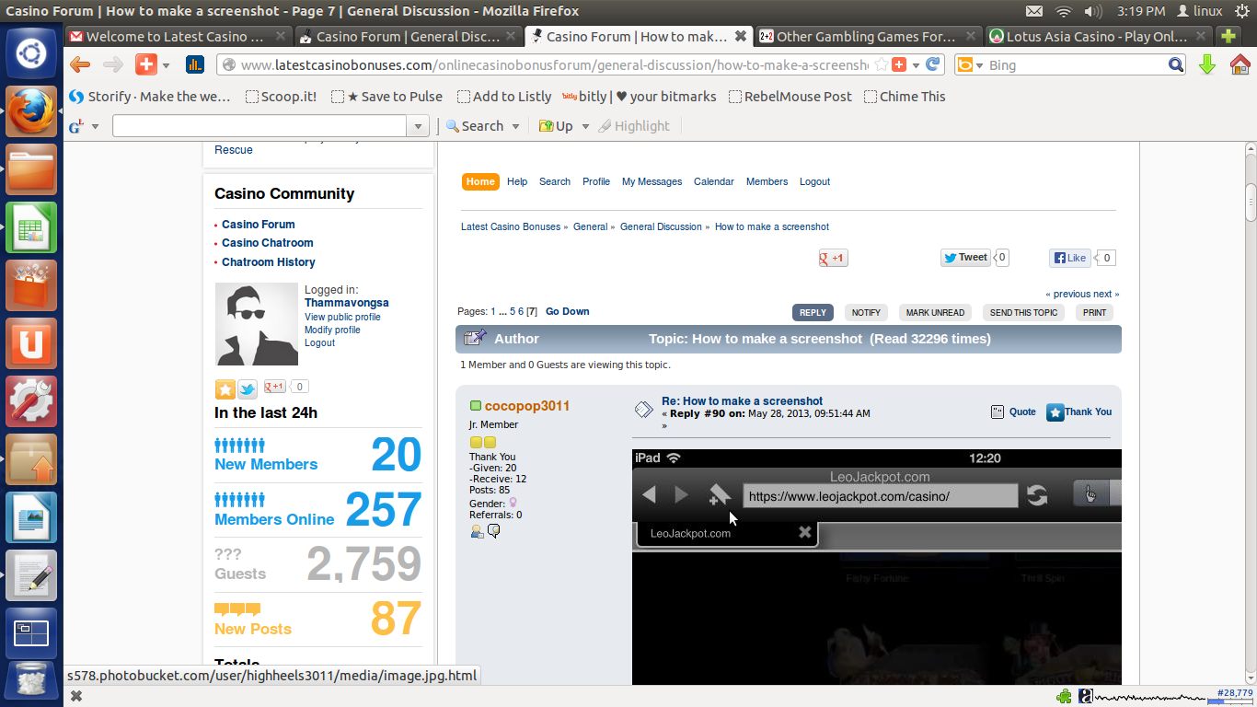This screenshot has height=707, width=1257.
Task: Close the 'How to make' tab
Action: point(740,37)
